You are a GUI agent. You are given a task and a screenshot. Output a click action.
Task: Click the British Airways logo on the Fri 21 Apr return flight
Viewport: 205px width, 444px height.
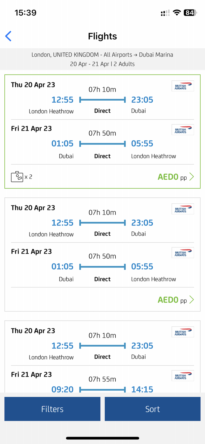pyautogui.click(x=183, y=129)
